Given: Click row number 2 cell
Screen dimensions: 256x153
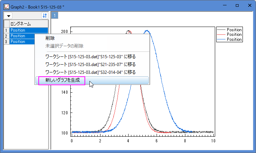Looking at the screenshot, I should click(6, 36).
